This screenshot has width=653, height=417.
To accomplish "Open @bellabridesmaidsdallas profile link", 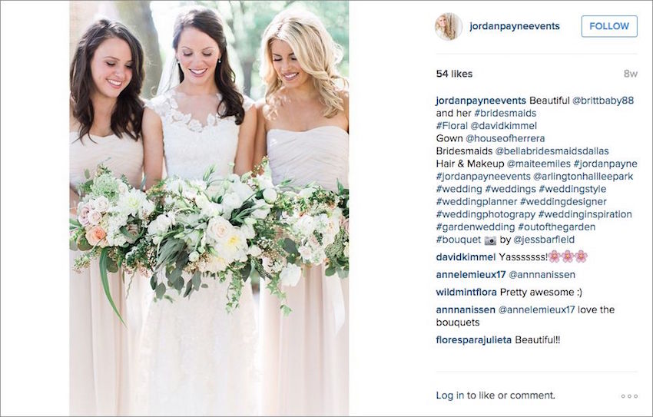I will [552, 151].
